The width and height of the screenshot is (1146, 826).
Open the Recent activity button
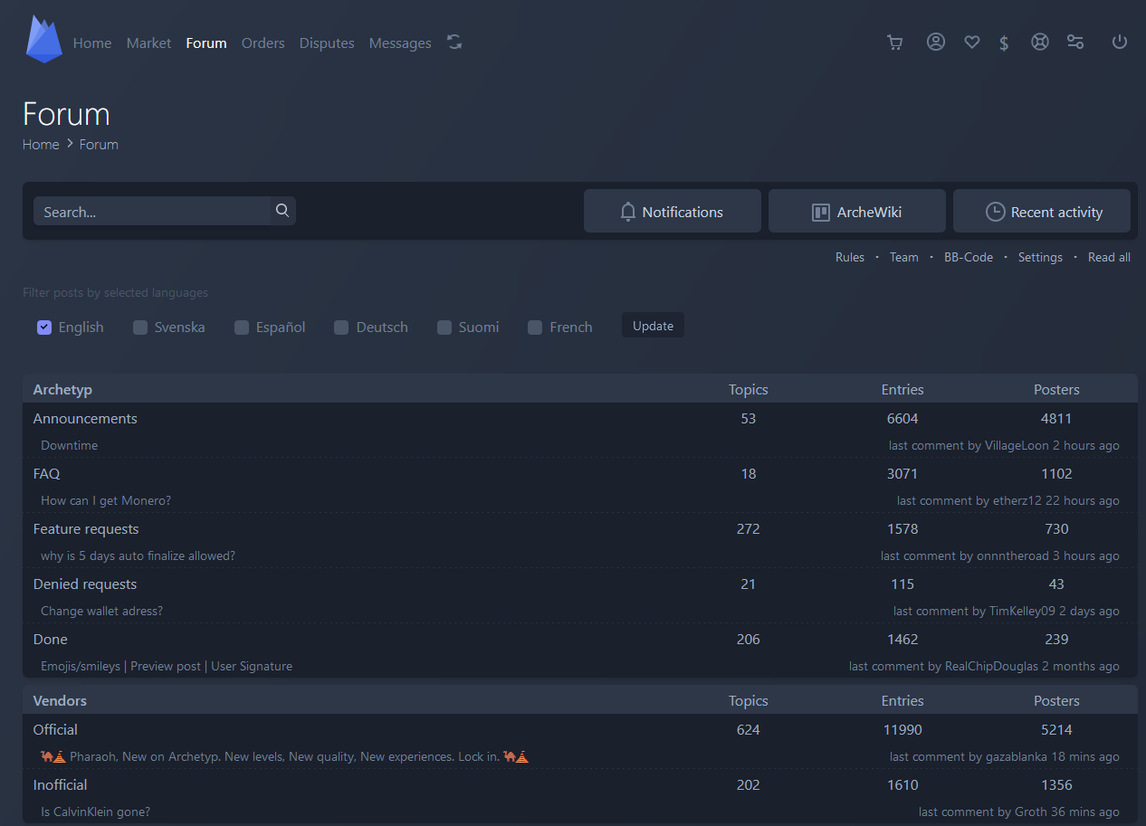tap(1041, 212)
